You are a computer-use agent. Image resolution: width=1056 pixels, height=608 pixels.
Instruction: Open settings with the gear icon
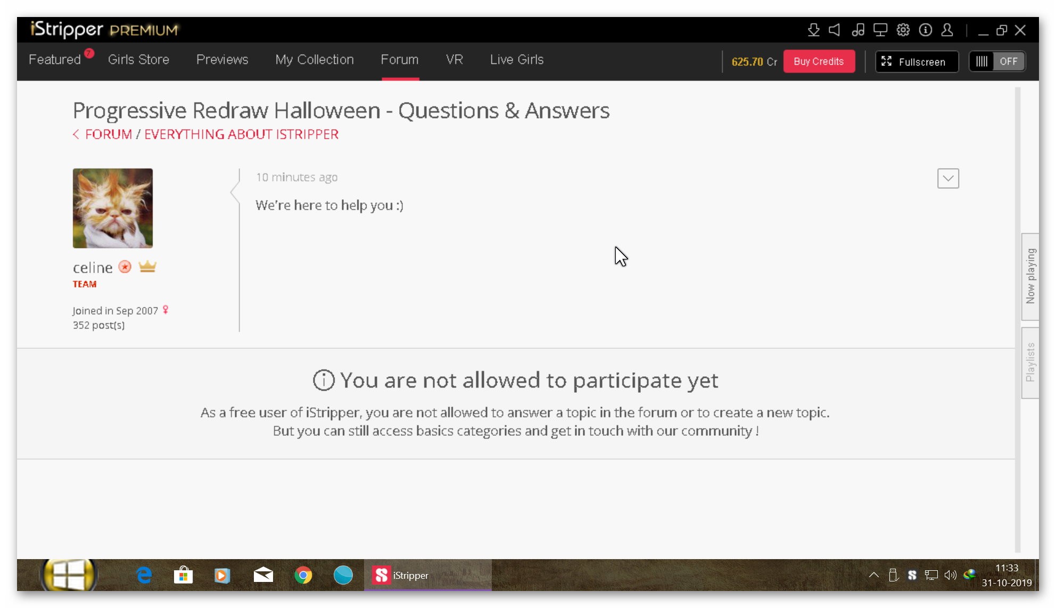(x=903, y=30)
